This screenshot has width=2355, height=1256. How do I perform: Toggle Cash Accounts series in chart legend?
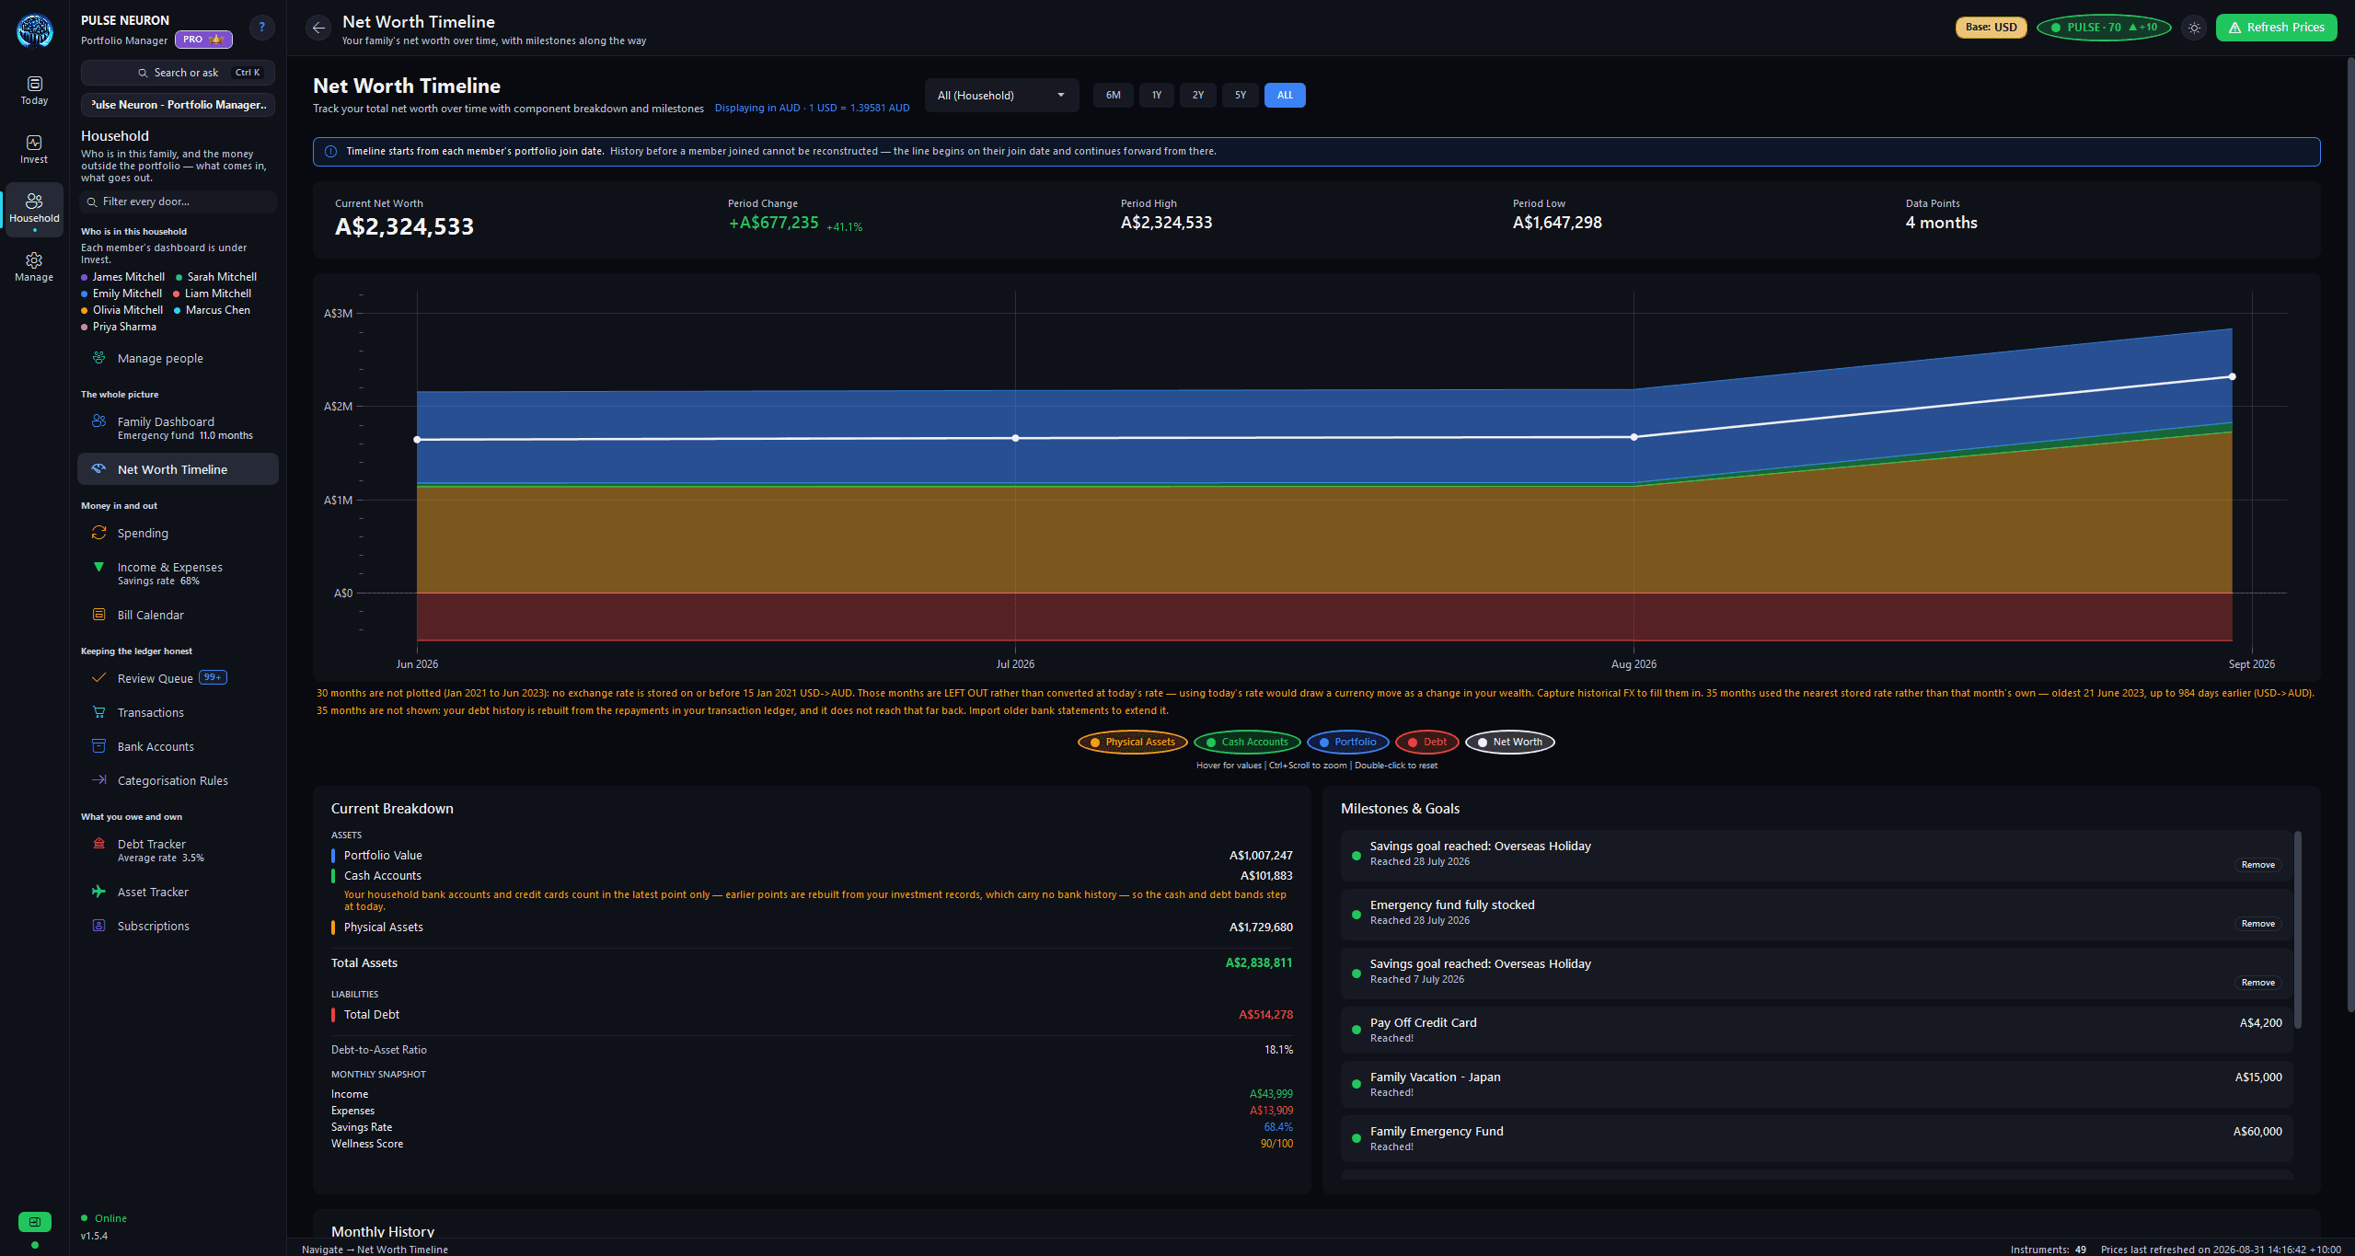click(x=1247, y=743)
